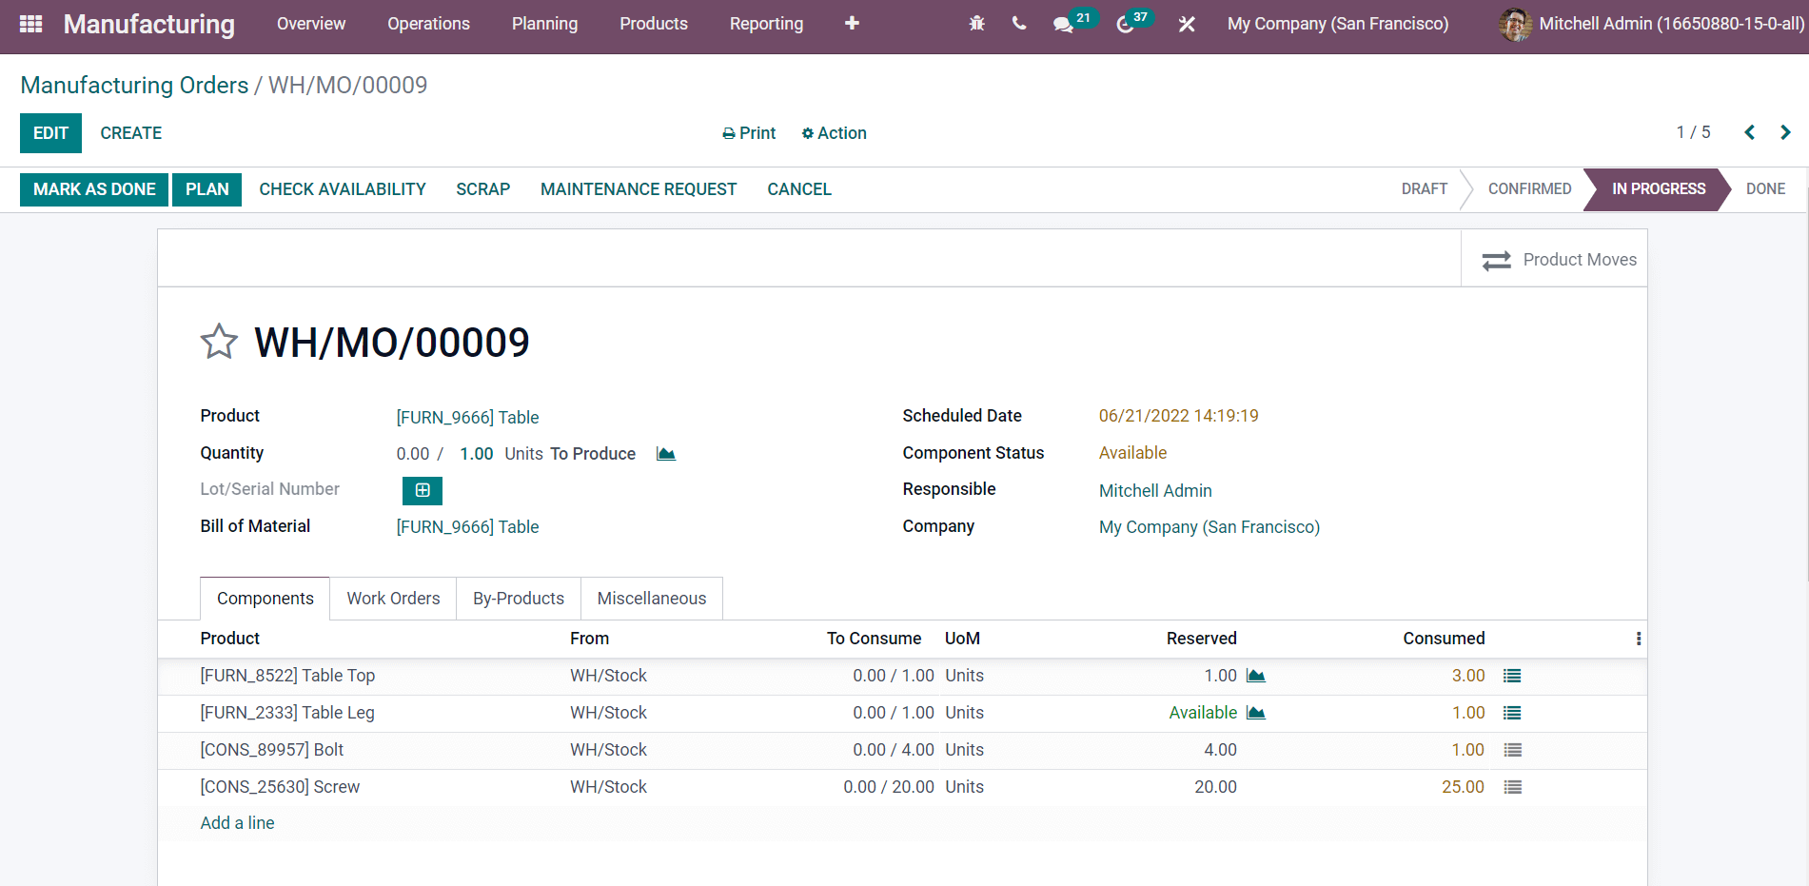Open detailed operations list for Bolt

1512,750
